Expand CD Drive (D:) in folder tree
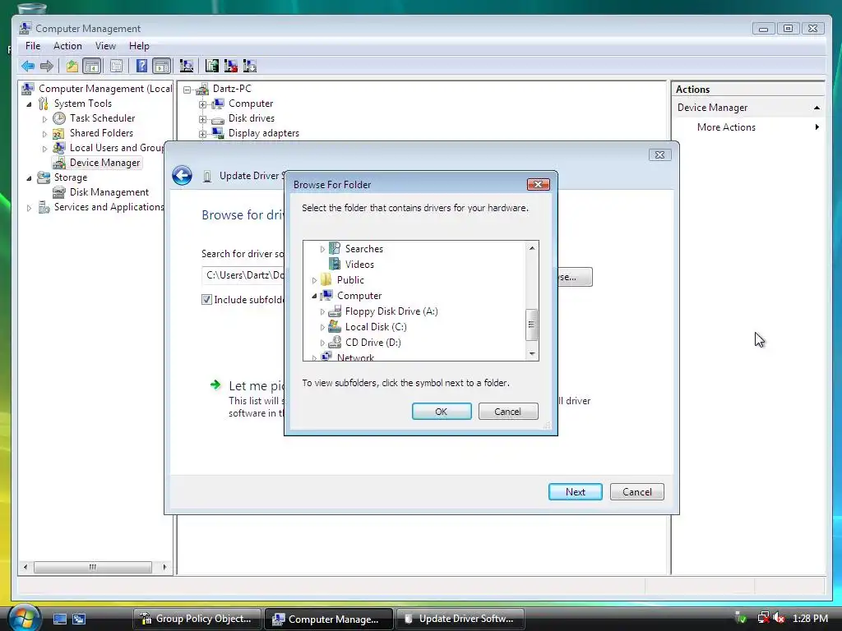842x631 pixels. [x=322, y=343]
